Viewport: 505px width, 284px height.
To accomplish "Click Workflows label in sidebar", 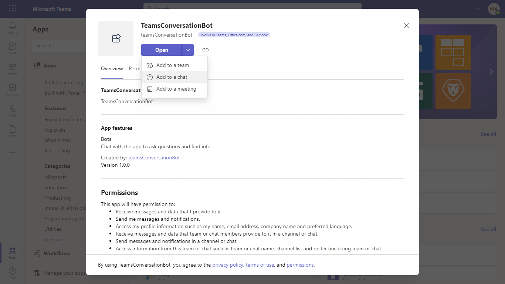I will coord(57,253).
